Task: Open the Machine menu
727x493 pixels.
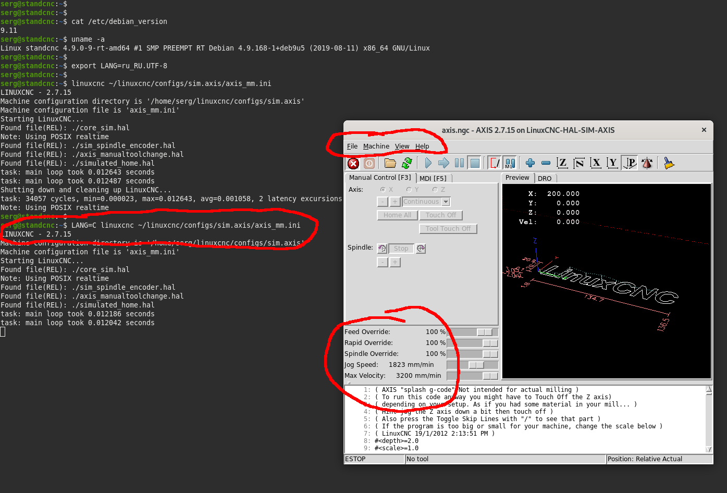Action: (376, 146)
